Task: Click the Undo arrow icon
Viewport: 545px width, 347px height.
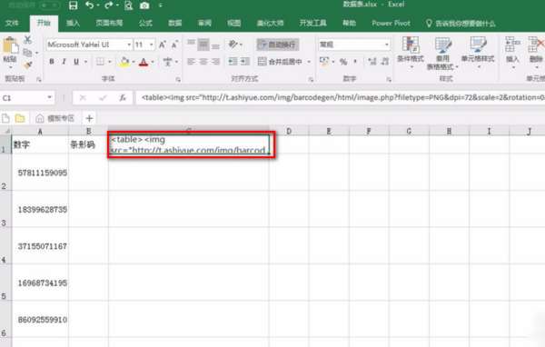Action: (90, 5)
